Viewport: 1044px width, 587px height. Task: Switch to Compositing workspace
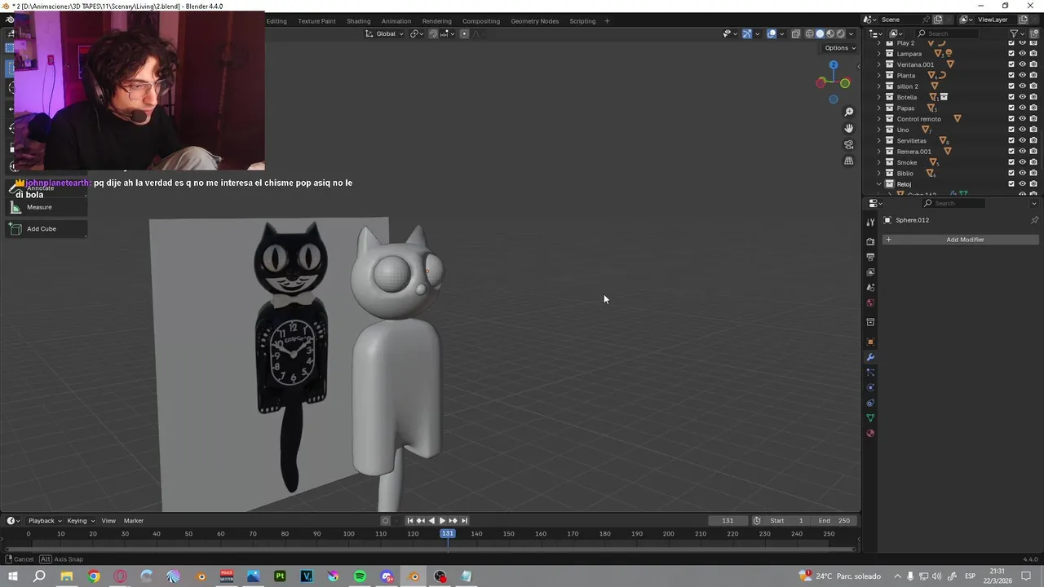pyautogui.click(x=481, y=21)
